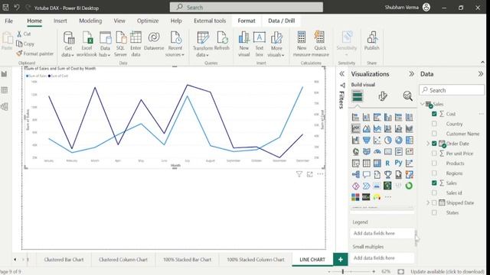Open Recent sources dropdown
The width and height of the screenshot is (490, 275).
(175, 44)
